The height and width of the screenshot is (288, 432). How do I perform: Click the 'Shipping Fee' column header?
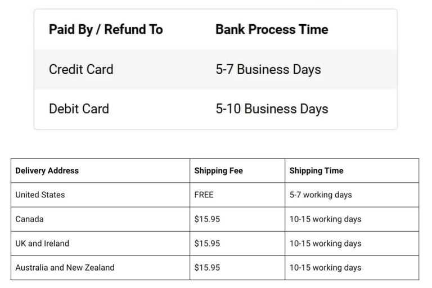[x=237, y=170]
